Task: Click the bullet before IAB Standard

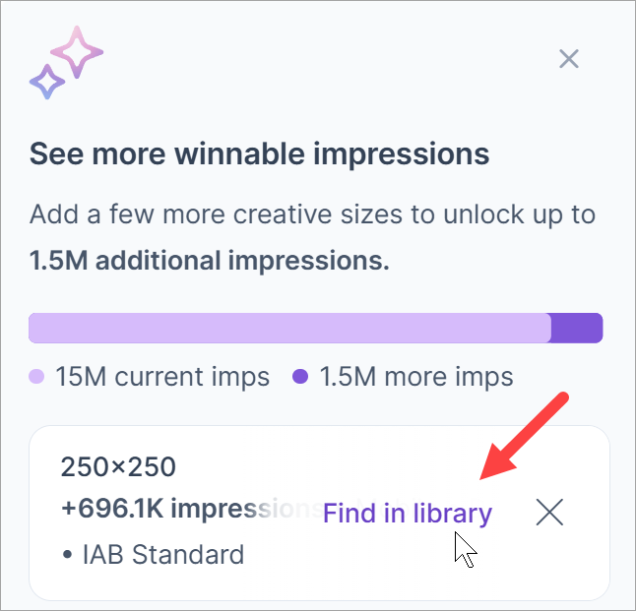Action: point(66,555)
